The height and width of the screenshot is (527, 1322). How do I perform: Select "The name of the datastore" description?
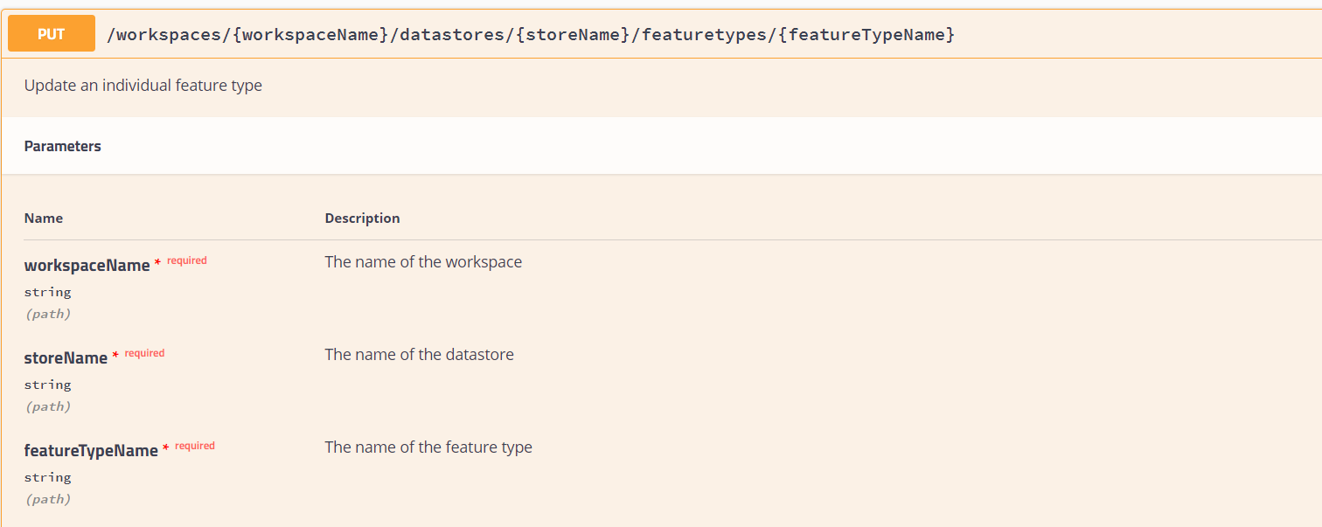420,355
